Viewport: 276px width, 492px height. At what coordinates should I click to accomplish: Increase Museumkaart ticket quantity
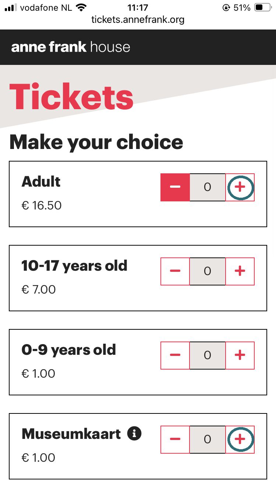pos(240,440)
